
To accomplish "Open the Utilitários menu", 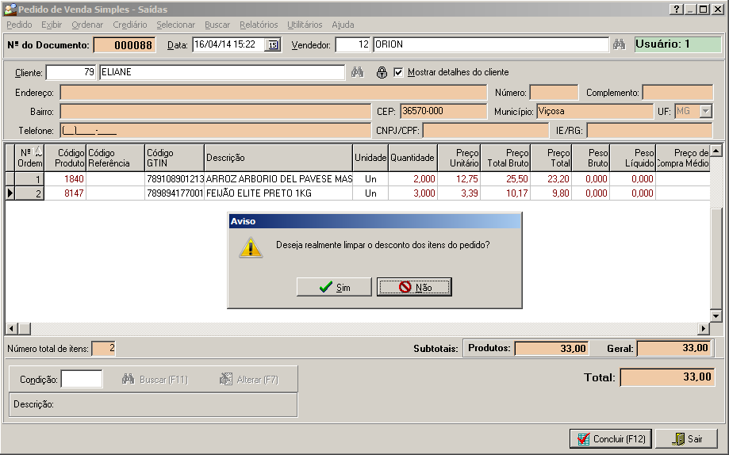I will (x=305, y=25).
